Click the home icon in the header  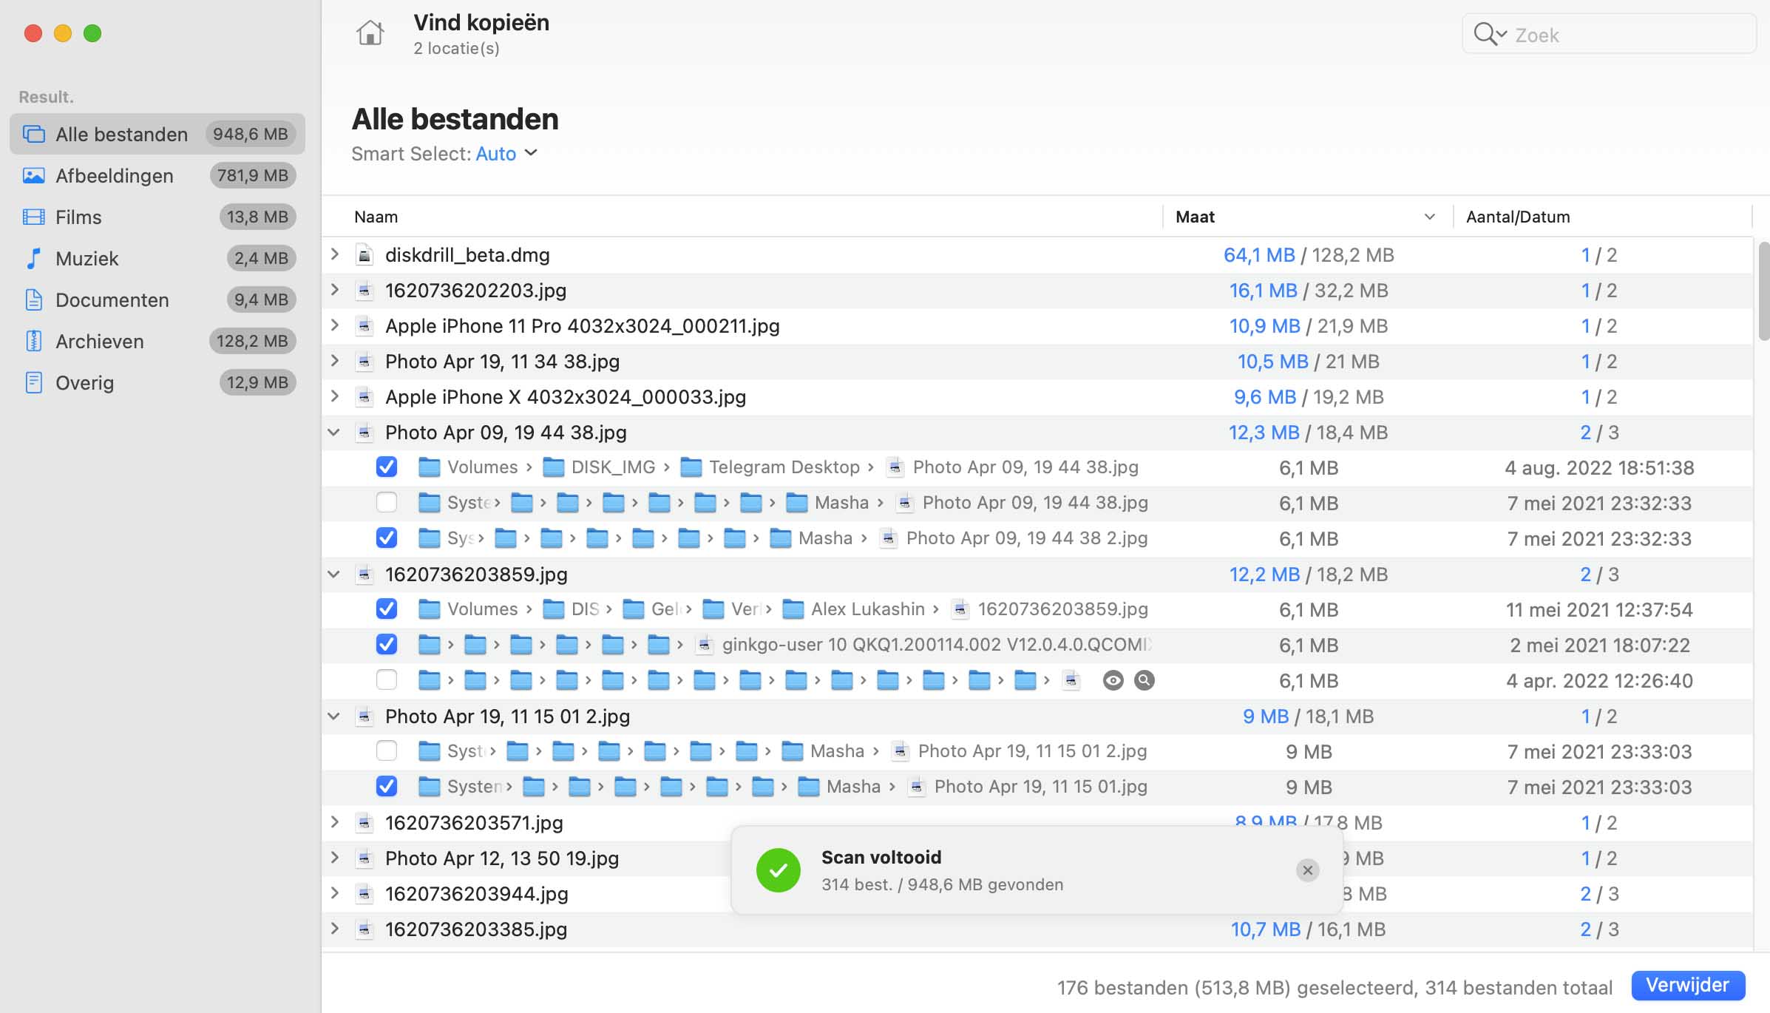click(370, 33)
